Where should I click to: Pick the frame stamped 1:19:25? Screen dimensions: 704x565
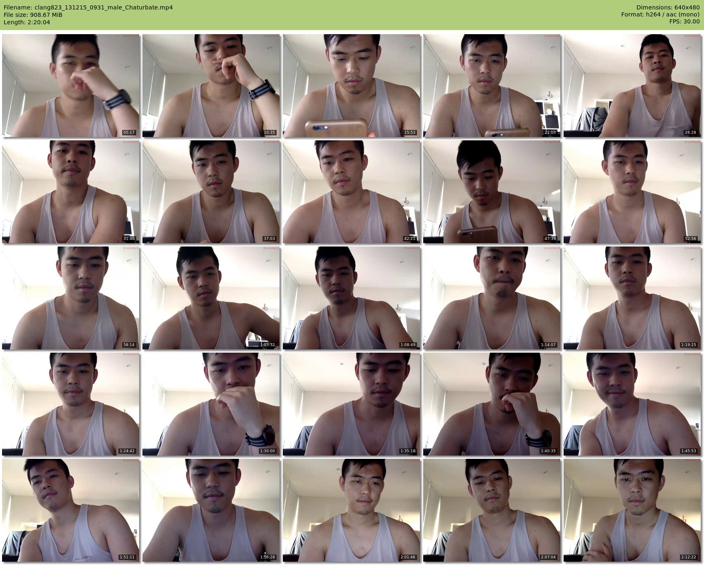[x=632, y=298]
